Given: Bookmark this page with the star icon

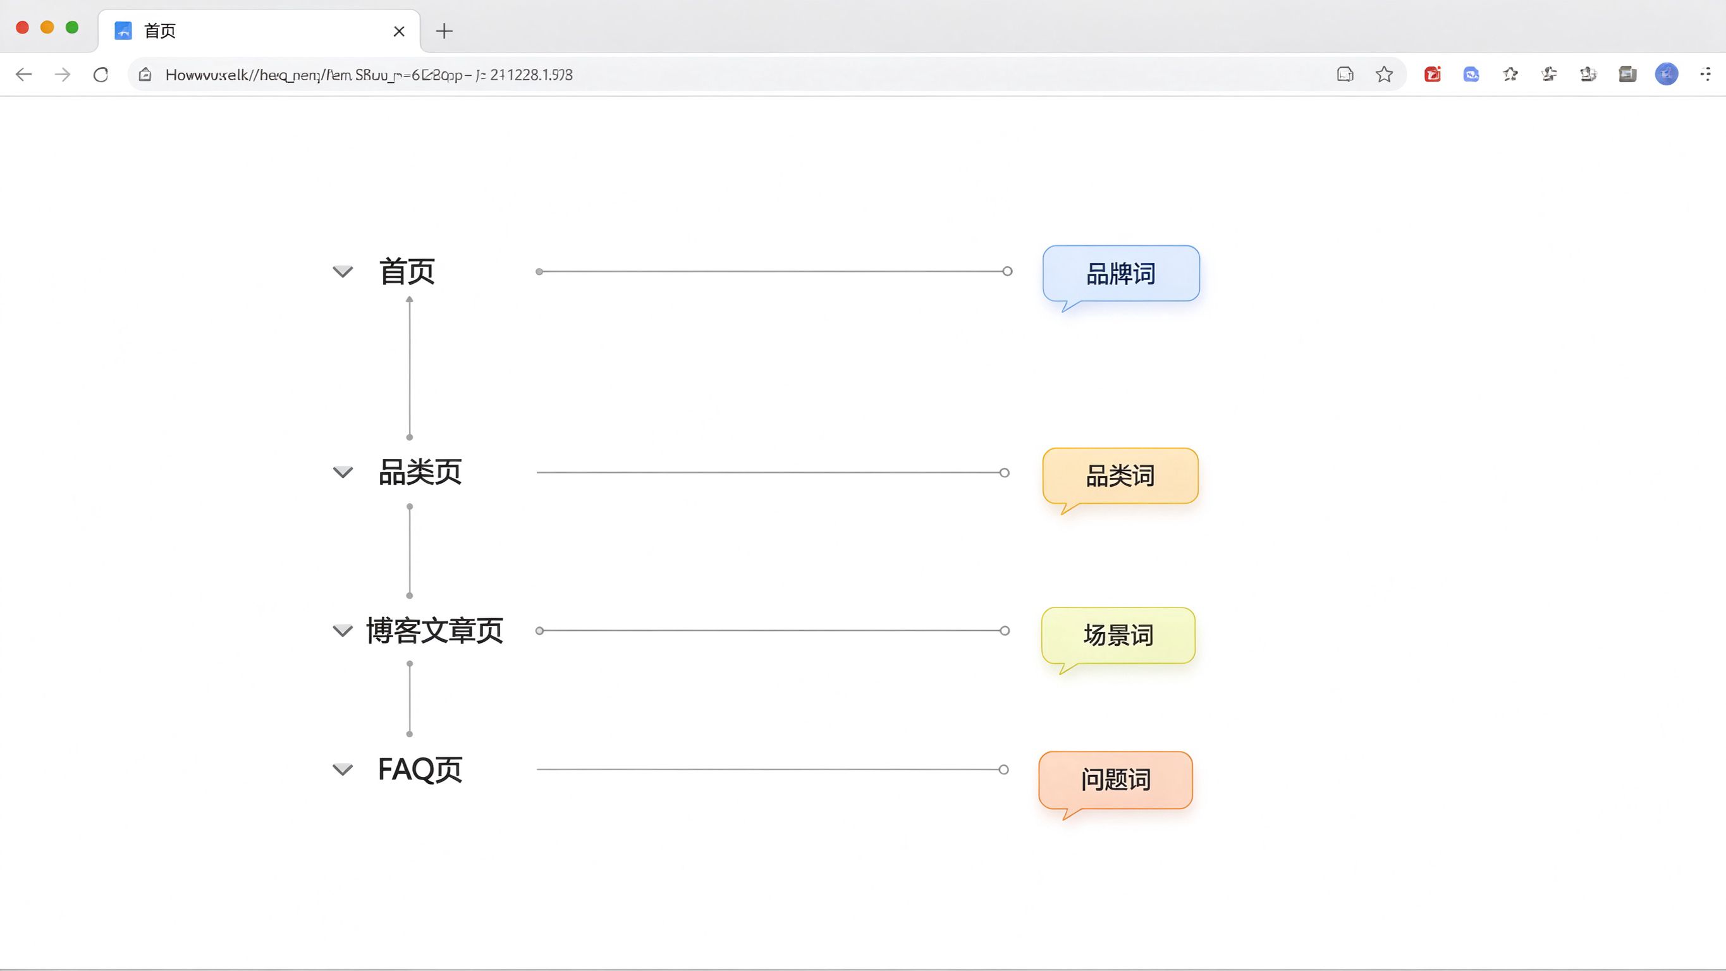Looking at the screenshot, I should click(x=1385, y=75).
